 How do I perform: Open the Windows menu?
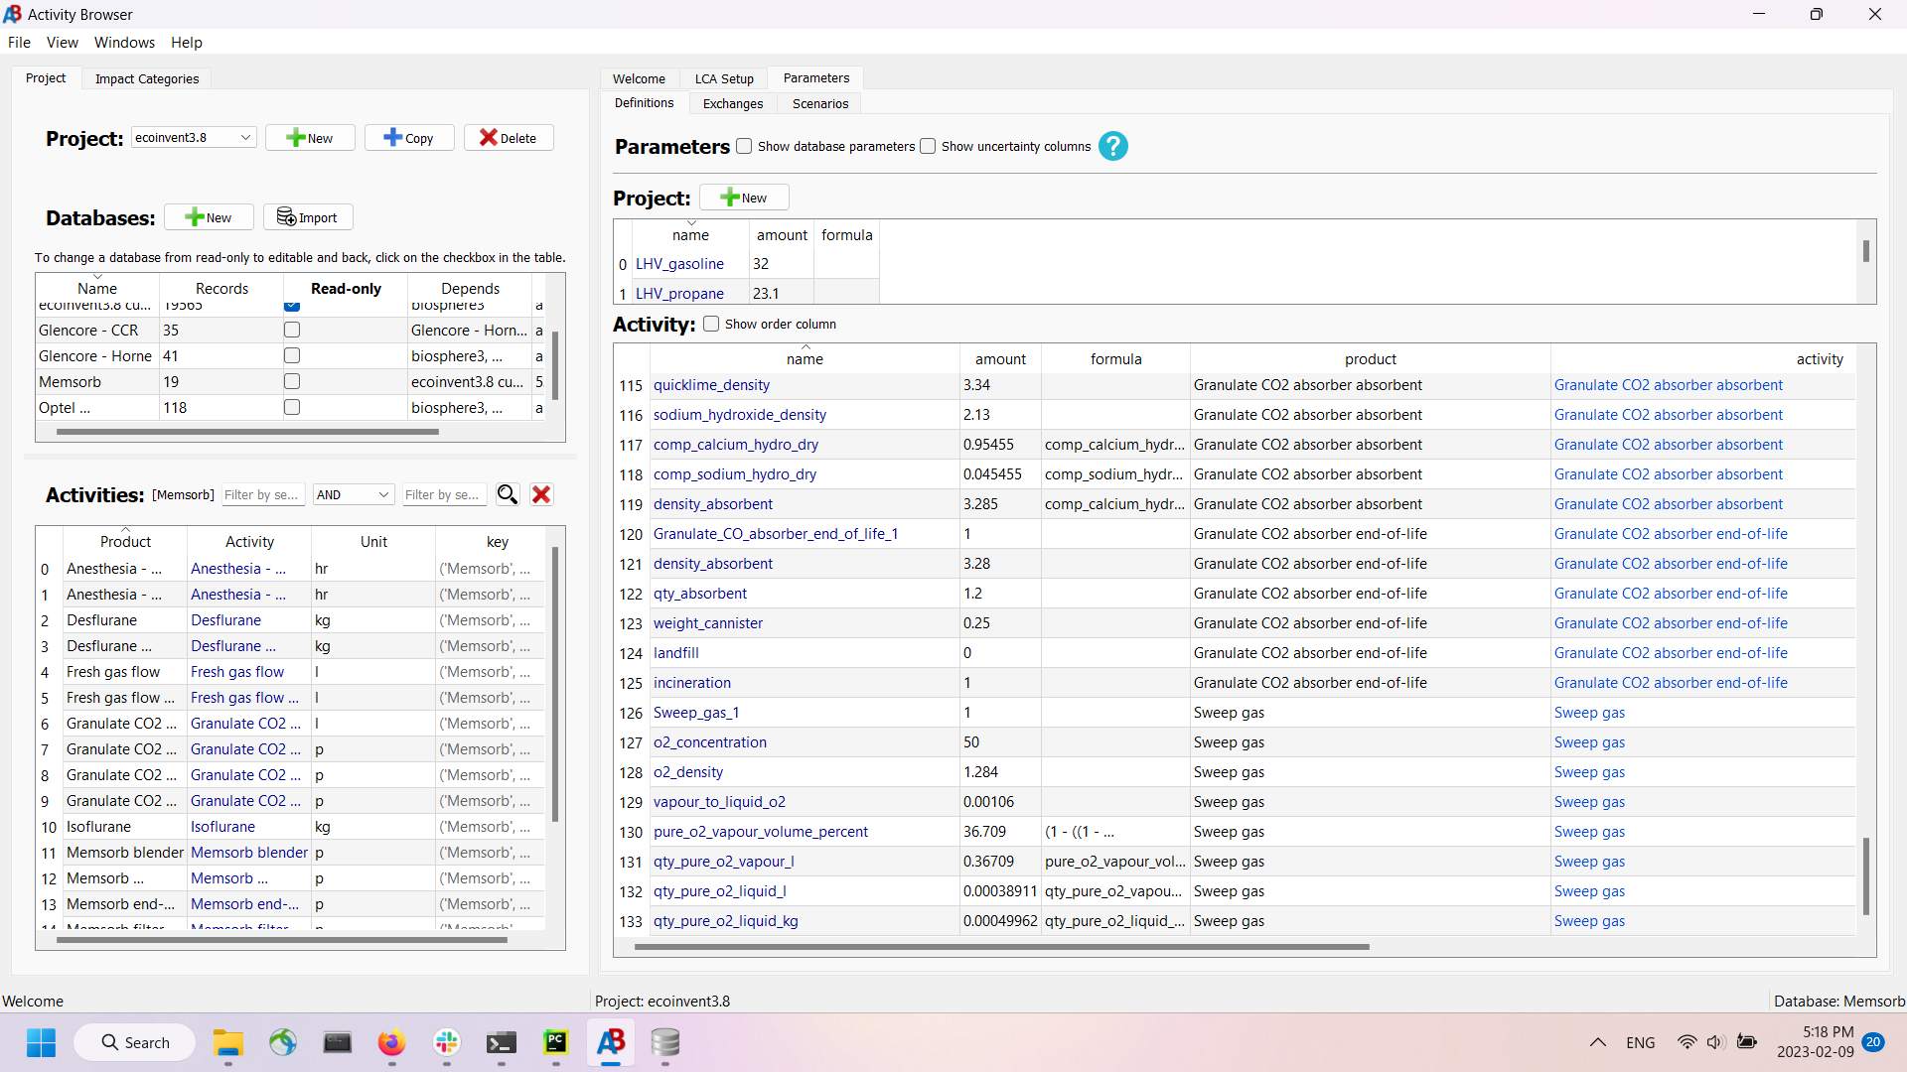(x=124, y=42)
